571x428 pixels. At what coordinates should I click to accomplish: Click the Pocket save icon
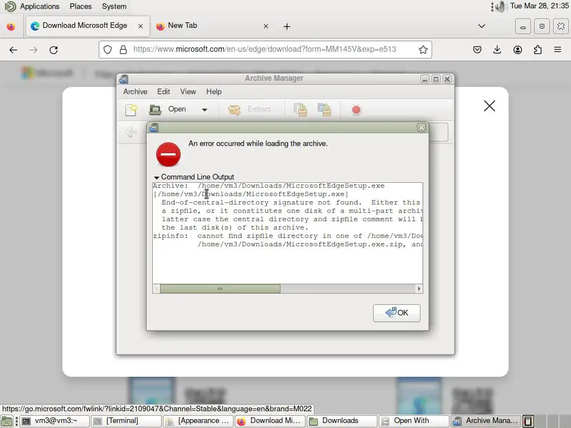[x=477, y=50]
